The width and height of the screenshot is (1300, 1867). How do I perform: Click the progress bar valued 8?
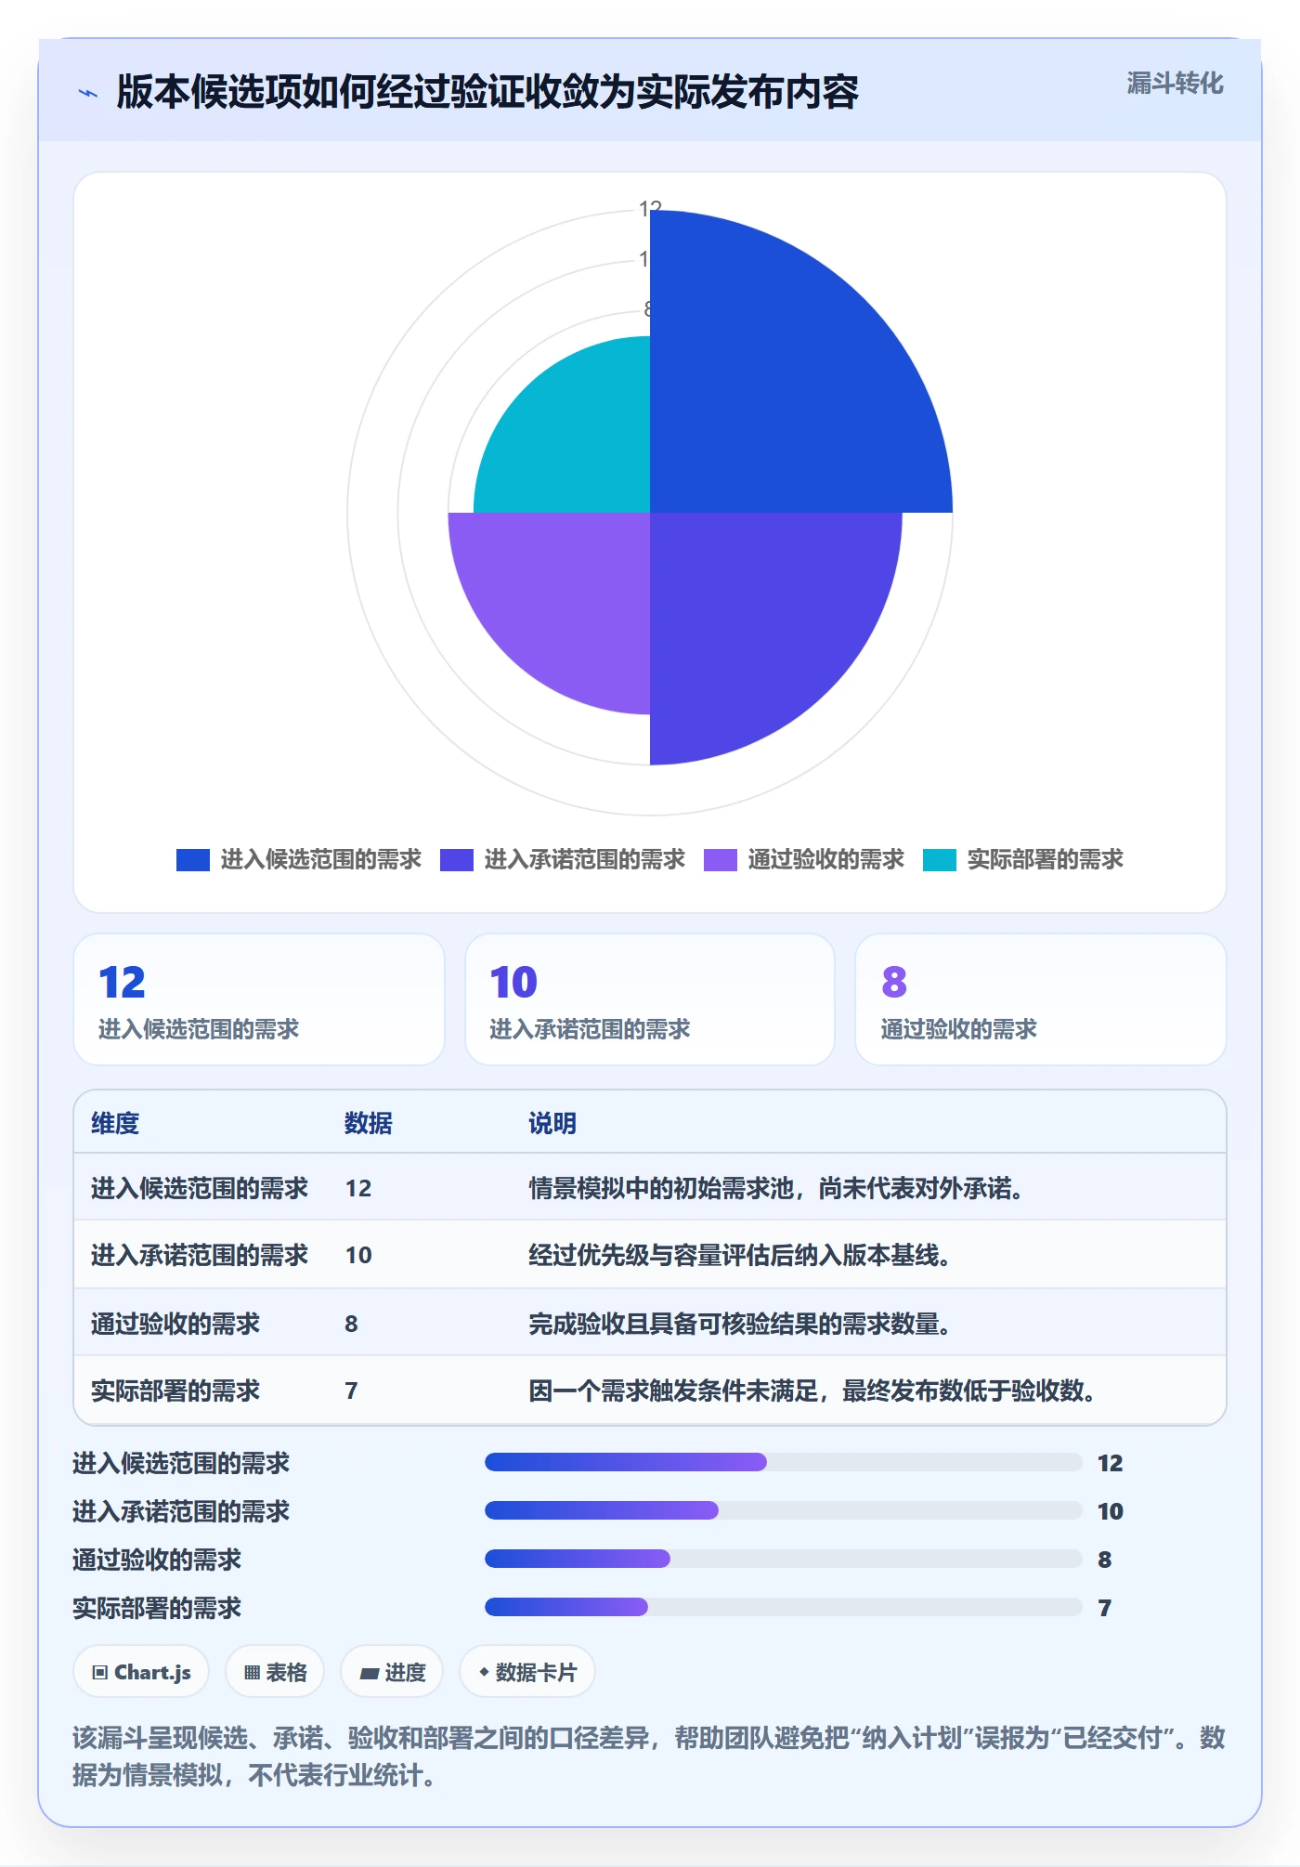(783, 1559)
